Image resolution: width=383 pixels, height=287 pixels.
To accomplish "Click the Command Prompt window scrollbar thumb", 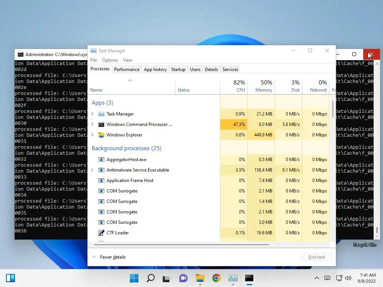I will (377, 230).
